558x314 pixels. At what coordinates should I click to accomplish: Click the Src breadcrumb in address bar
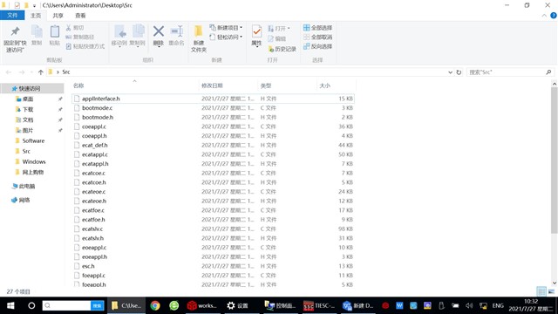point(66,72)
